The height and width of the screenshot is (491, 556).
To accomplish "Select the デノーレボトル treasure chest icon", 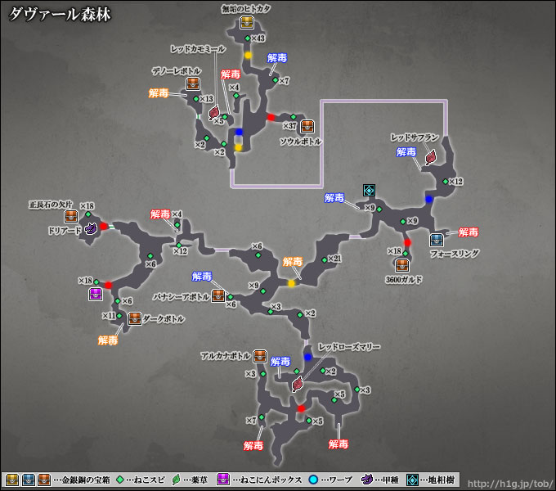I will click(193, 83).
